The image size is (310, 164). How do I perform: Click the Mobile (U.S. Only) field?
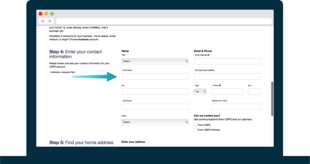[x=236, y=107]
